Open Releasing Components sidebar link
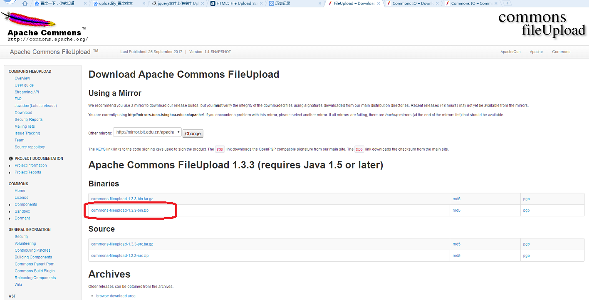Viewport: 589px width, 300px height. [x=35, y=278]
